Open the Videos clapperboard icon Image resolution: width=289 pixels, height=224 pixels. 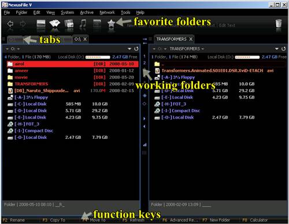pos(97,24)
